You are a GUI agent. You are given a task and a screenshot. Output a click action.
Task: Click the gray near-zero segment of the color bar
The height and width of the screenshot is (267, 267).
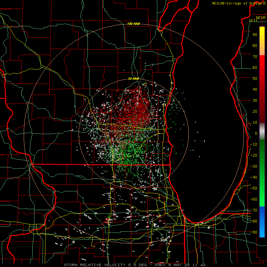262,131
